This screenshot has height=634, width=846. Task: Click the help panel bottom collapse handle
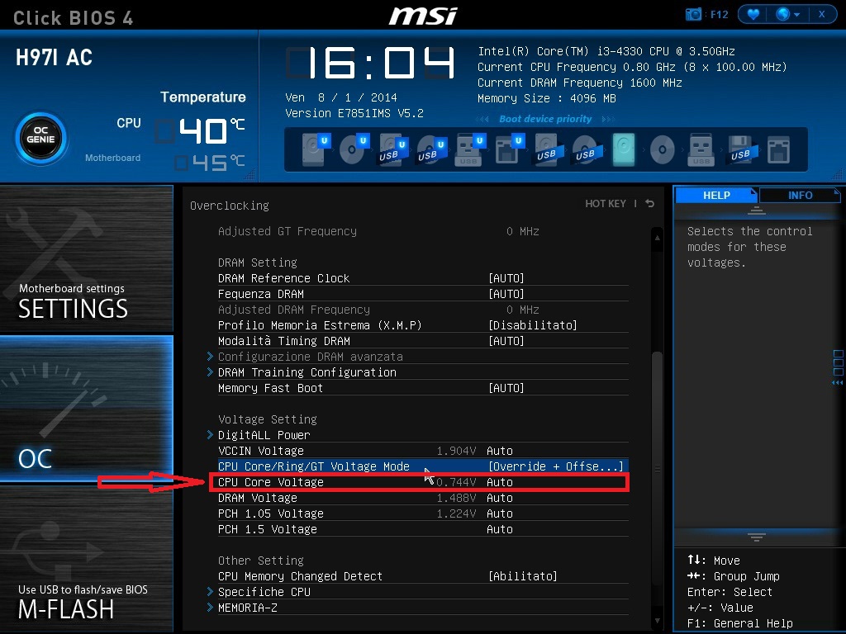tap(757, 537)
